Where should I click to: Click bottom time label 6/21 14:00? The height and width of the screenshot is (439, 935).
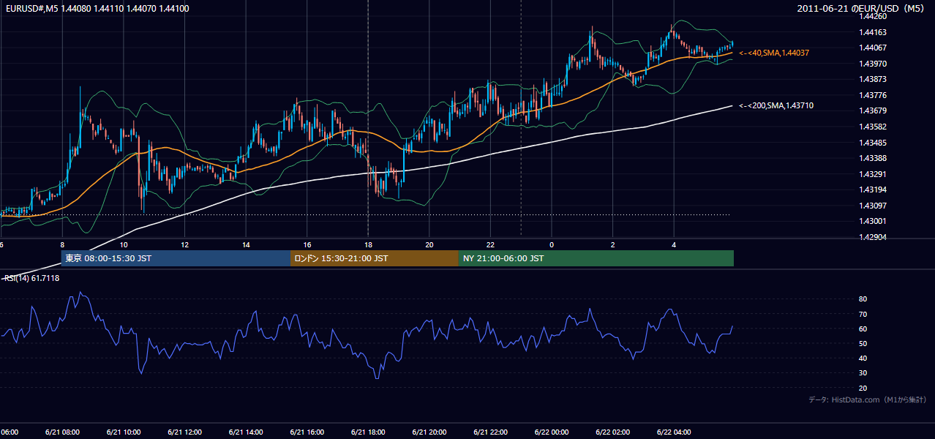246,432
